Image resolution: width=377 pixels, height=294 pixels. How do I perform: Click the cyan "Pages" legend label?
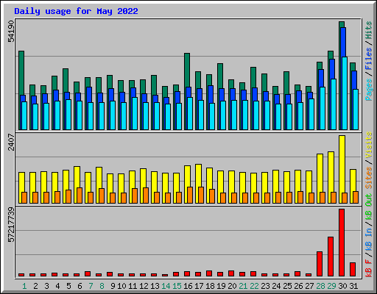pos(369,90)
